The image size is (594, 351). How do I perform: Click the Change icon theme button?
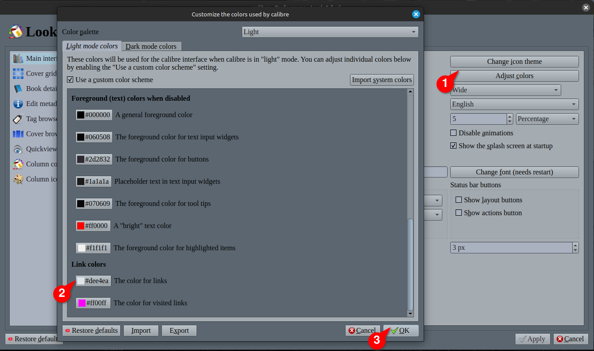pyautogui.click(x=515, y=62)
